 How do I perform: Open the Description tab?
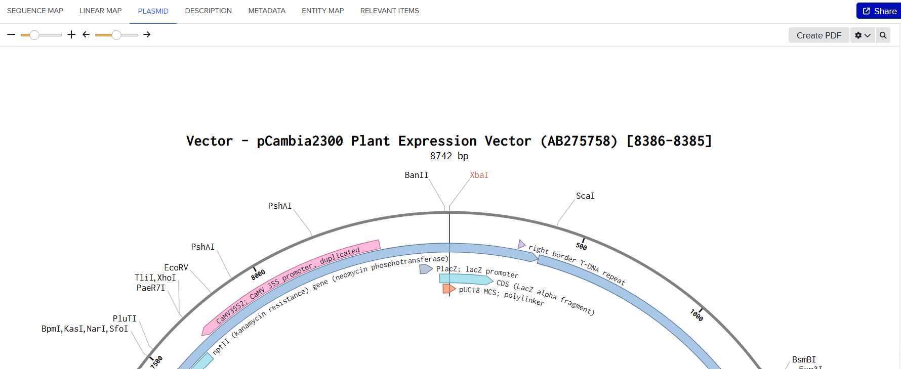click(208, 11)
